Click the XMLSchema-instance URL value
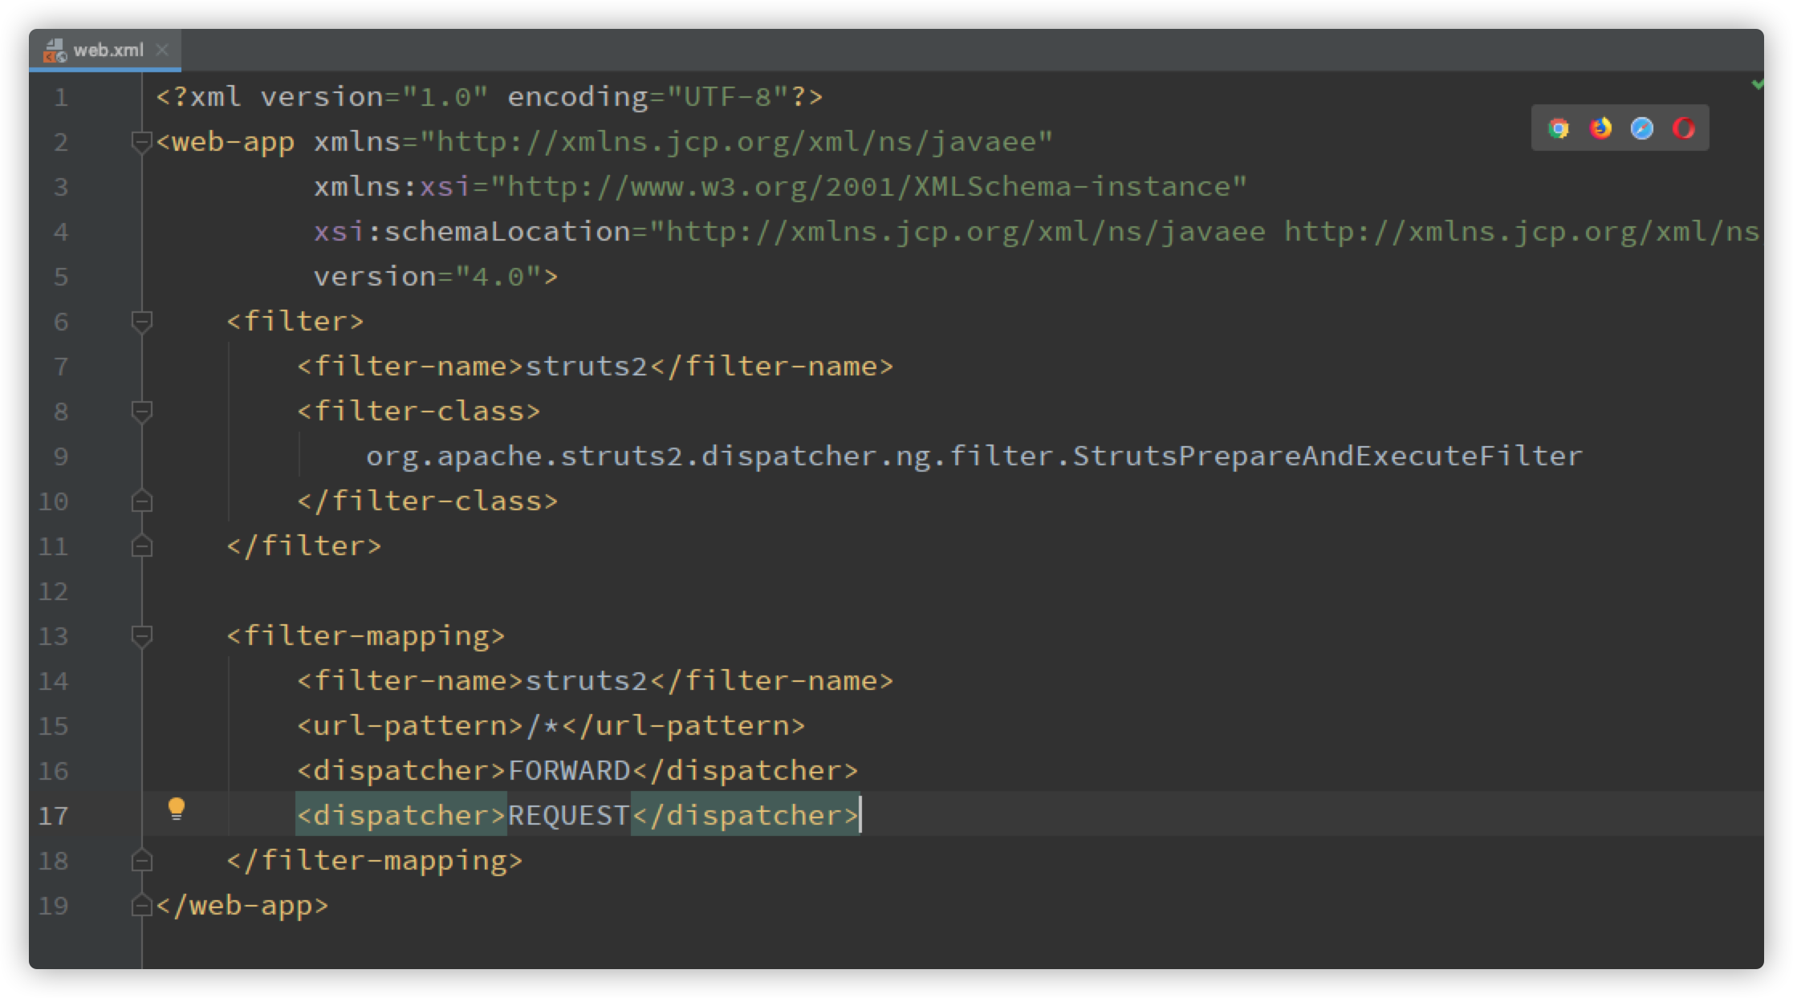1793x998 pixels. pyautogui.click(x=868, y=187)
